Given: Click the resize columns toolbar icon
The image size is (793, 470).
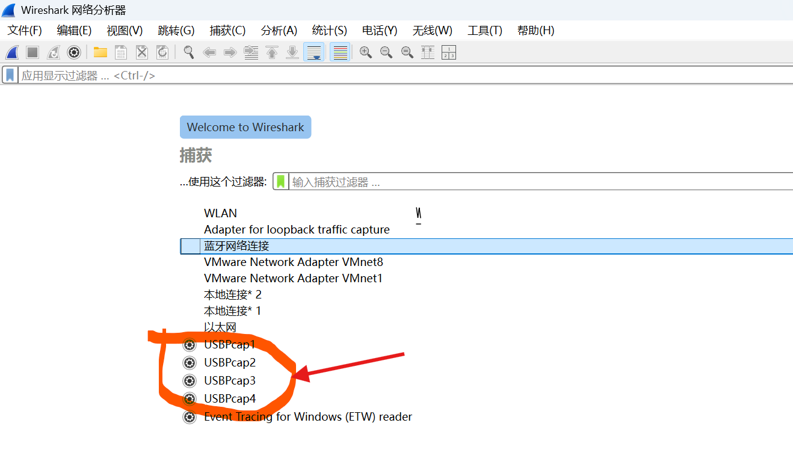Looking at the screenshot, I should click(428, 52).
